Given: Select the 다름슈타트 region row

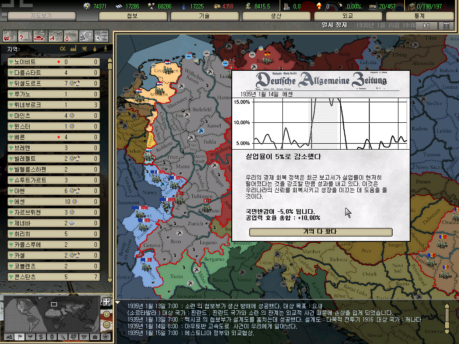Looking at the screenshot, I should click(54, 73).
